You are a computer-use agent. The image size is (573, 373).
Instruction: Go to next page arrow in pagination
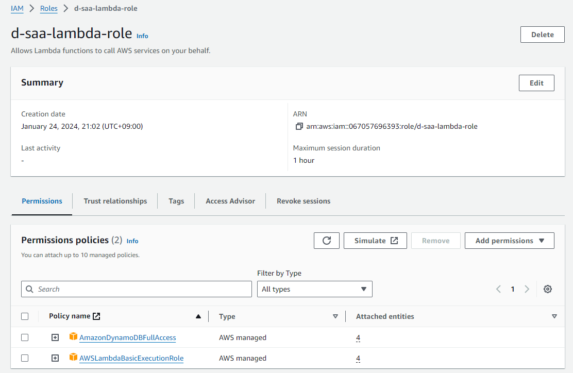tap(527, 289)
